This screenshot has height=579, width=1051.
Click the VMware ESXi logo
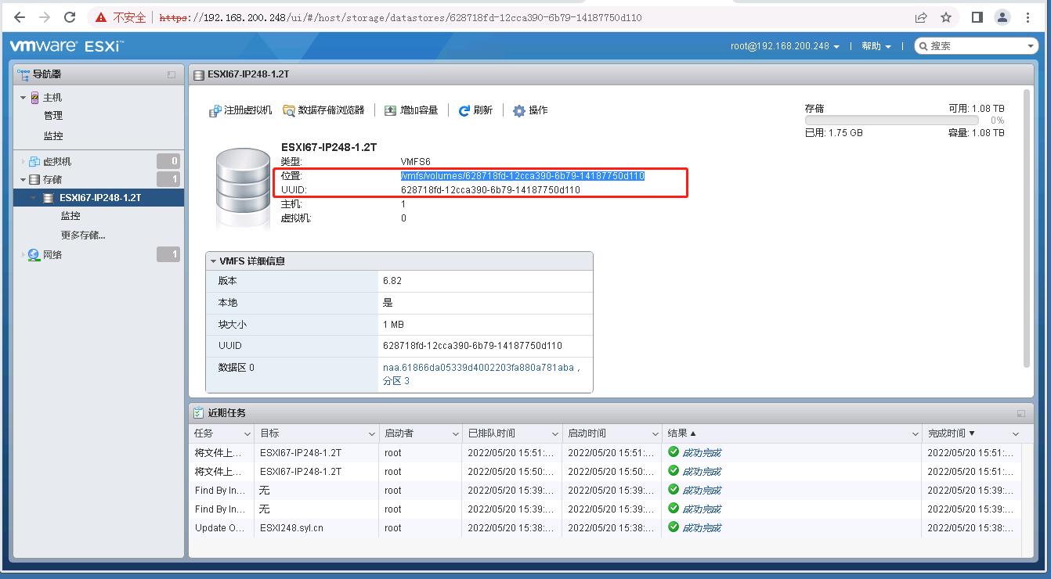click(67, 46)
